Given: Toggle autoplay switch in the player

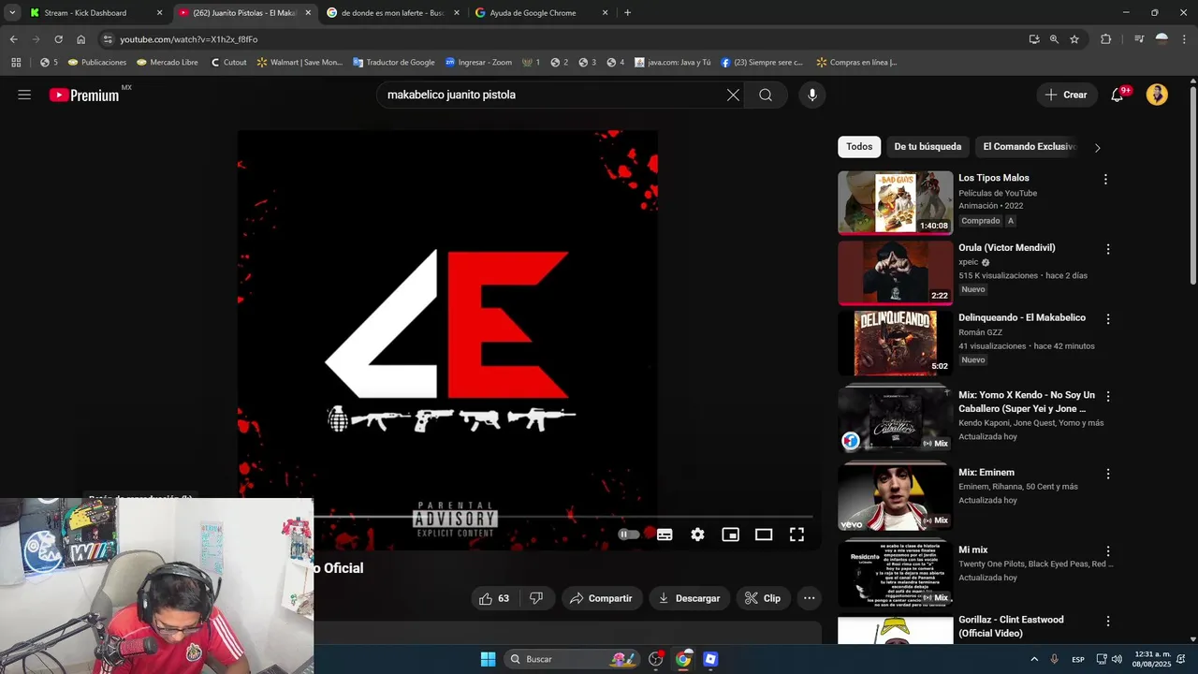Looking at the screenshot, I should click(629, 535).
